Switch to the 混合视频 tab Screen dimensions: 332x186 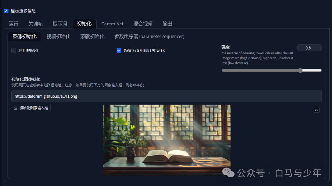coord(143,24)
